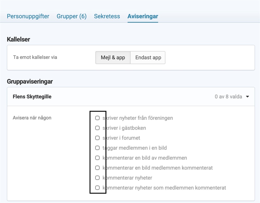Image resolution: width=260 pixels, height=203 pixels.
Task: Choose Mejl & app for kallelser
Action: (x=113, y=58)
